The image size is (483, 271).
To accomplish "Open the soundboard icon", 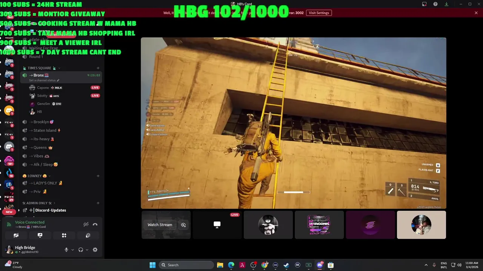I will 88,235.
